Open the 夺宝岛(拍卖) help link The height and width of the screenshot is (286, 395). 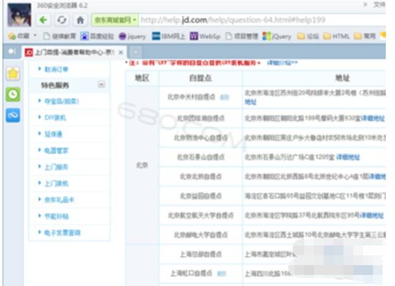(62, 101)
